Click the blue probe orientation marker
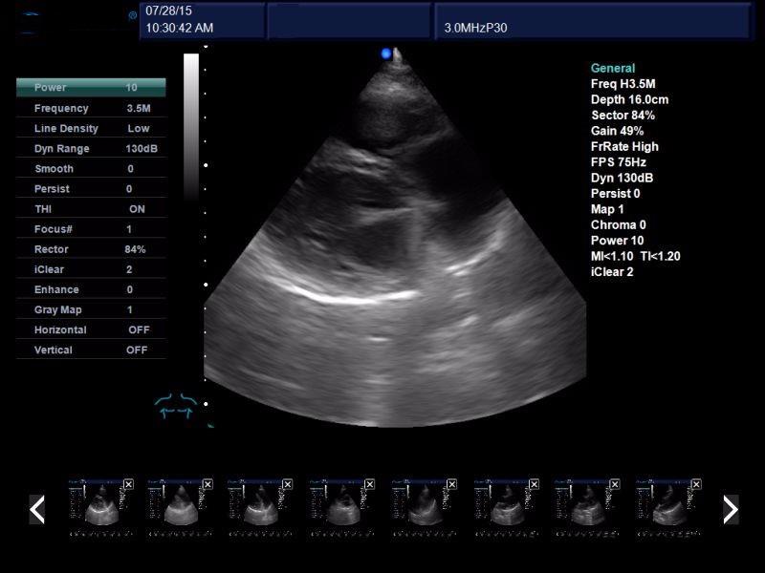 click(386, 53)
